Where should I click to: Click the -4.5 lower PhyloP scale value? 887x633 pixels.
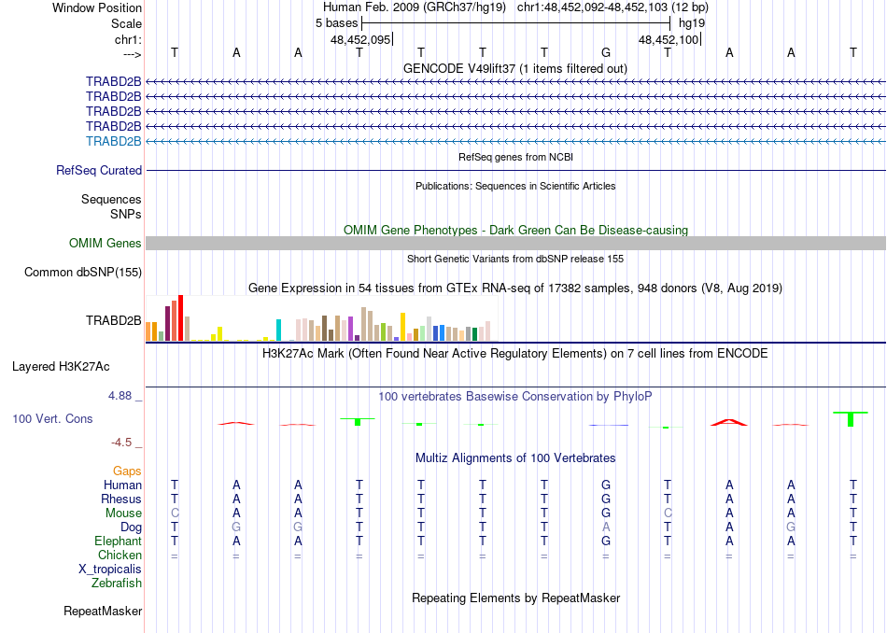coord(121,443)
